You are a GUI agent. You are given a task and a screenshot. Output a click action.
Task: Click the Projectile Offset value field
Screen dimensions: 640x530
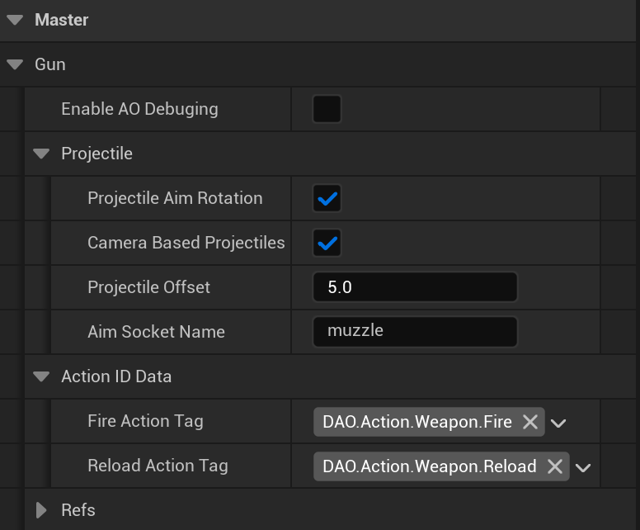(415, 287)
